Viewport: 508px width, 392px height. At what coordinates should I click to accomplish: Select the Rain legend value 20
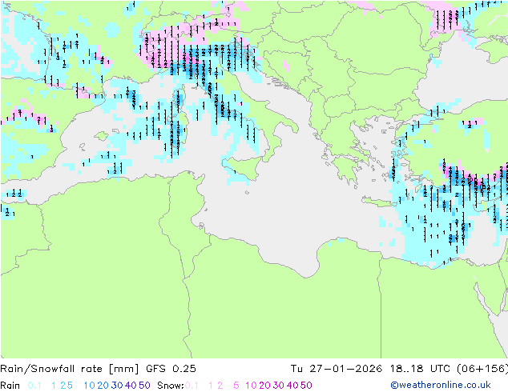coord(103,386)
